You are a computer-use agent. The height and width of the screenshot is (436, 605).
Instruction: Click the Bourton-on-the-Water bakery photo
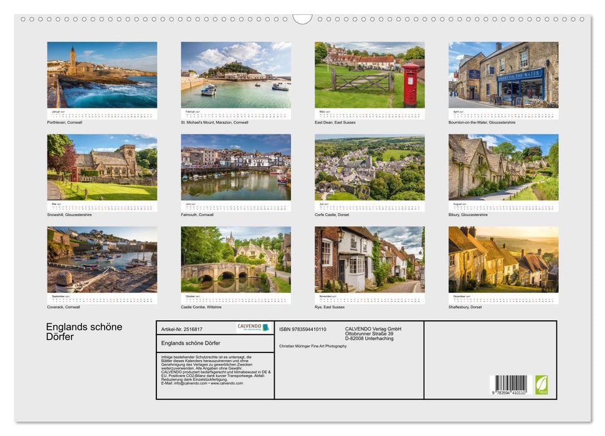503,75
